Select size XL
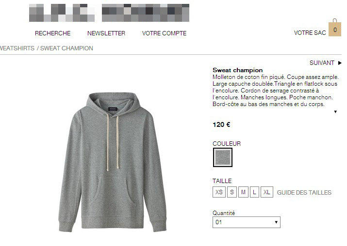 [x=266, y=192]
